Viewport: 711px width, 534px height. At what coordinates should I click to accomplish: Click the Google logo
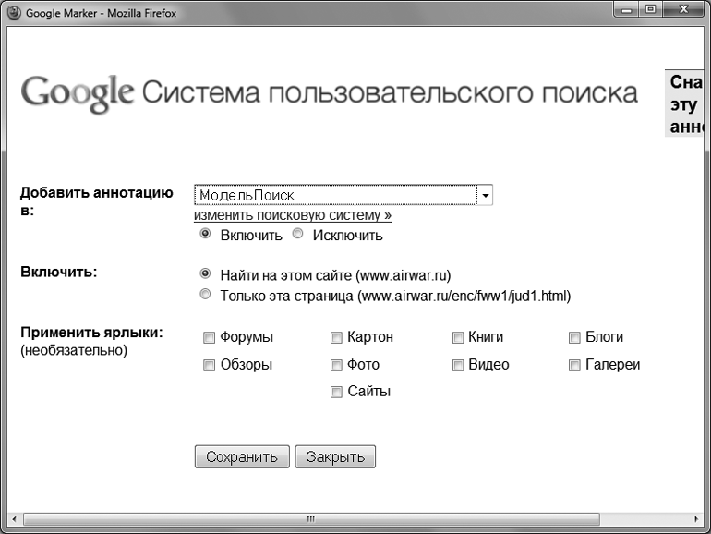tap(78, 92)
